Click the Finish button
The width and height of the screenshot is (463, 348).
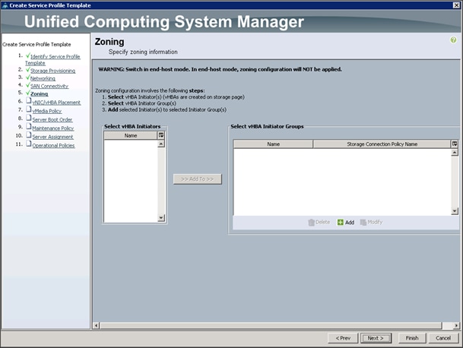(412, 338)
